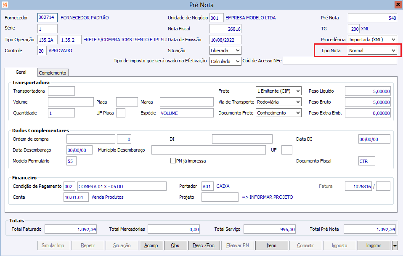
Task: Expand the Frete dropdown
Action: tap(298, 91)
